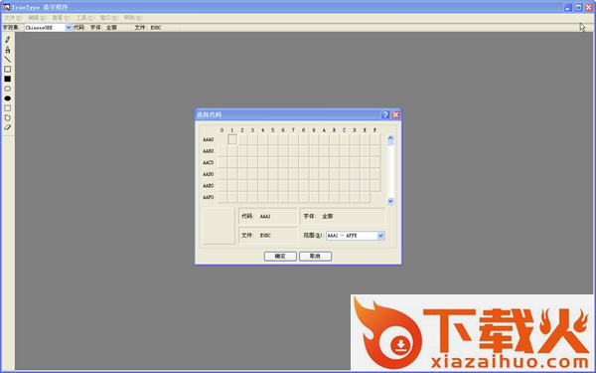This screenshot has width=596, height=373.
Task: Open the 工具 menu in the menu bar
Action: click(84, 18)
